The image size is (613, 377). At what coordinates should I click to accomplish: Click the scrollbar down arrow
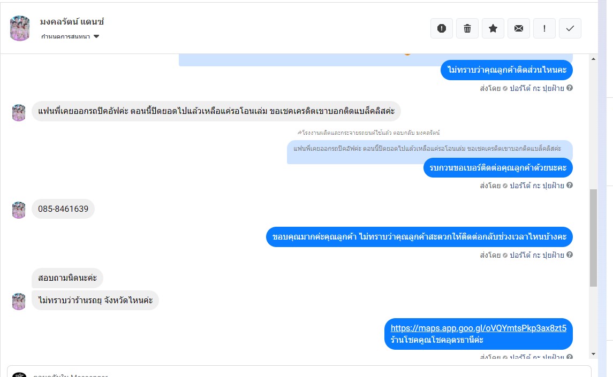click(x=593, y=354)
